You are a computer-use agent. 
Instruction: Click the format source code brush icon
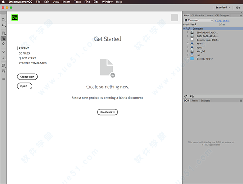click(3, 57)
